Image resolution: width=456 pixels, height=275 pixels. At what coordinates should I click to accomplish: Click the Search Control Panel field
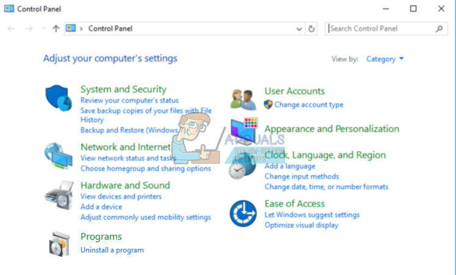(381, 29)
